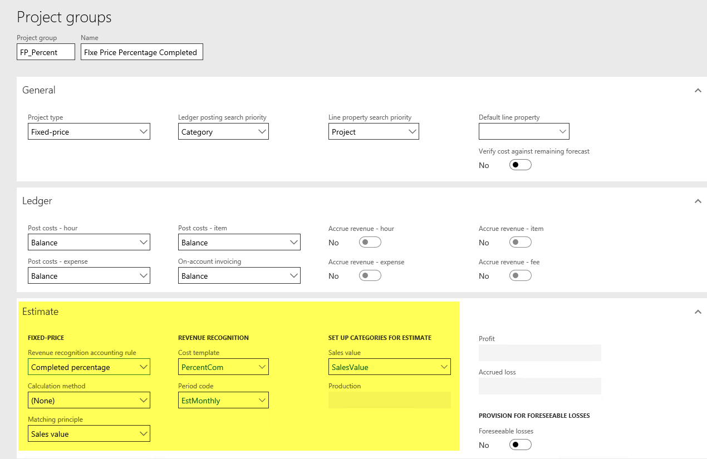The height and width of the screenshot is (459, 707).
Task: Toggle Accrue revenue - hour switch
Action: point(370,242)
